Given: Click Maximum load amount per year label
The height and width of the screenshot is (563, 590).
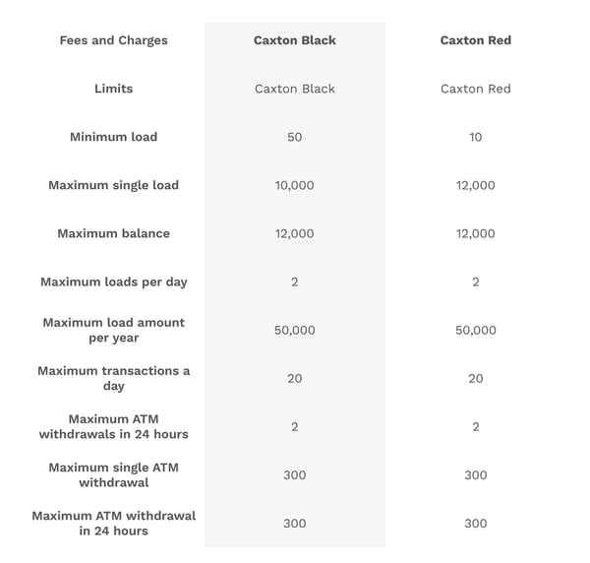Looking at the screenshot, I should pos(114,330).
